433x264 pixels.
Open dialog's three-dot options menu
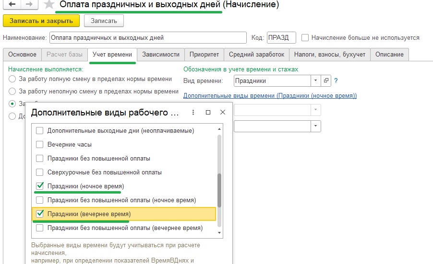[x=193, y=112]
